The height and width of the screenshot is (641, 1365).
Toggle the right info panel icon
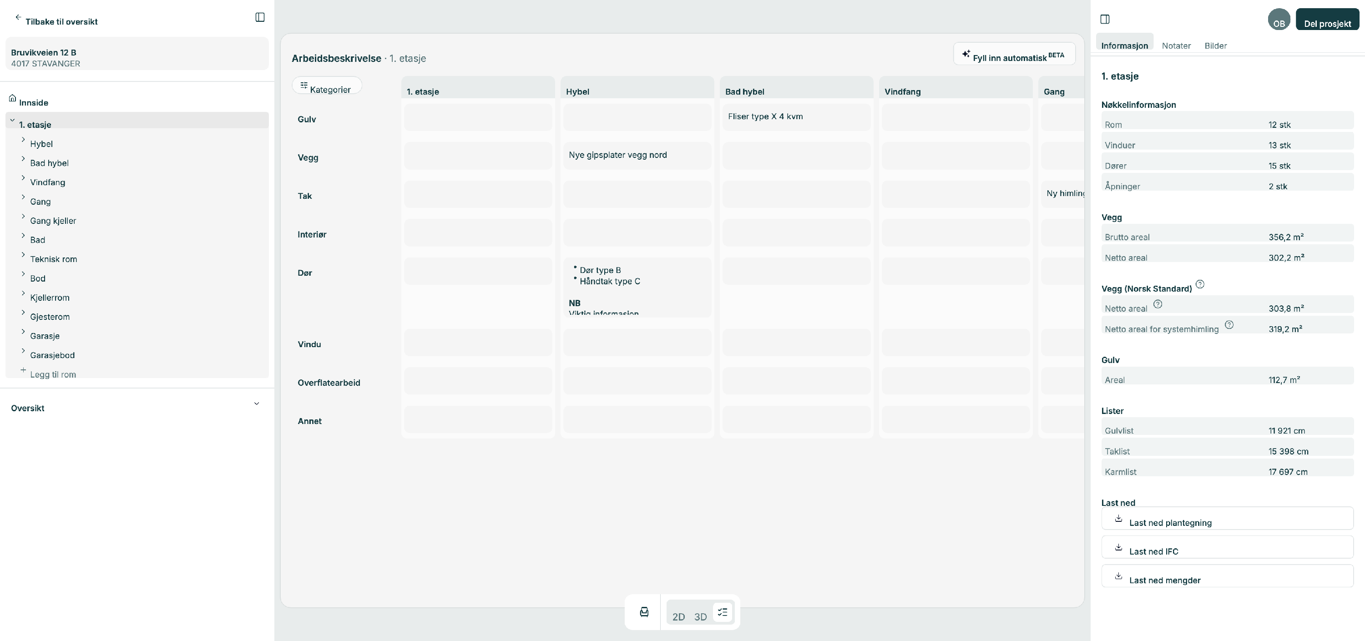coord(1105,19)
